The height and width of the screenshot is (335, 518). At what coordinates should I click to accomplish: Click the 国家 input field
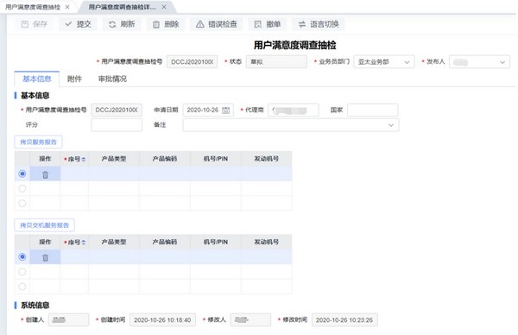(x=373, y=110)
